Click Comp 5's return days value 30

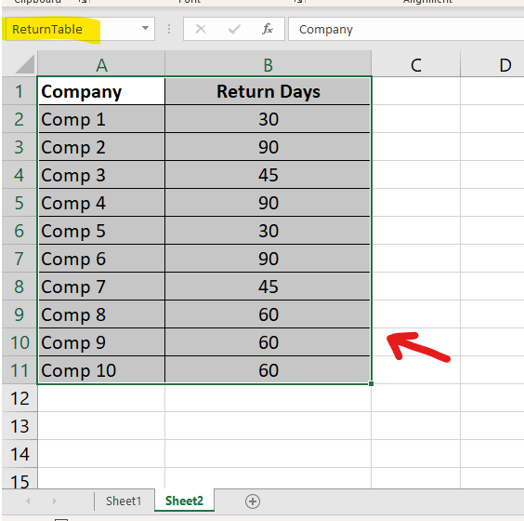tap(268, 231)
